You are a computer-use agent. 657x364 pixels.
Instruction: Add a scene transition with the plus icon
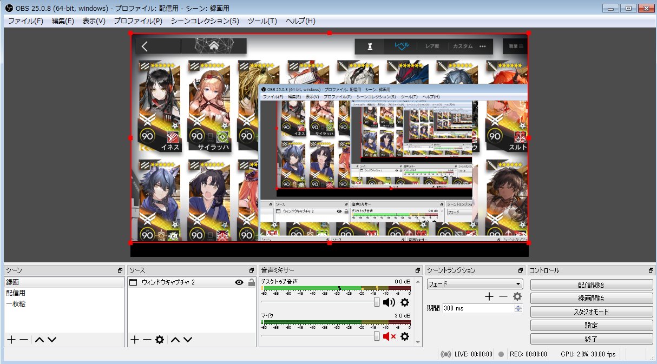pos(489,296)
